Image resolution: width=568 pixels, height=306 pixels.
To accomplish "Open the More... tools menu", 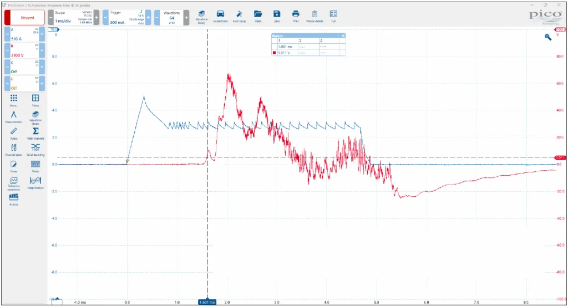I will [x=14, y=100].
